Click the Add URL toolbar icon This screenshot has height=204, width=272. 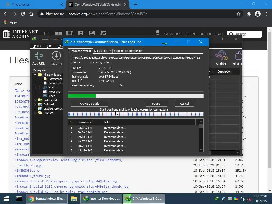point(39,56)
